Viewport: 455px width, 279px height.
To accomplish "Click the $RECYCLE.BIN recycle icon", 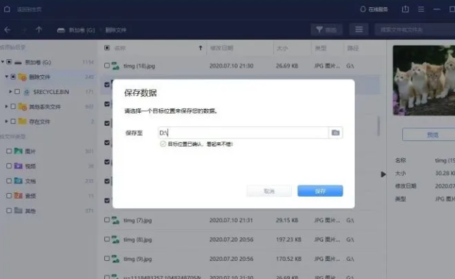I will coord(26,92).
